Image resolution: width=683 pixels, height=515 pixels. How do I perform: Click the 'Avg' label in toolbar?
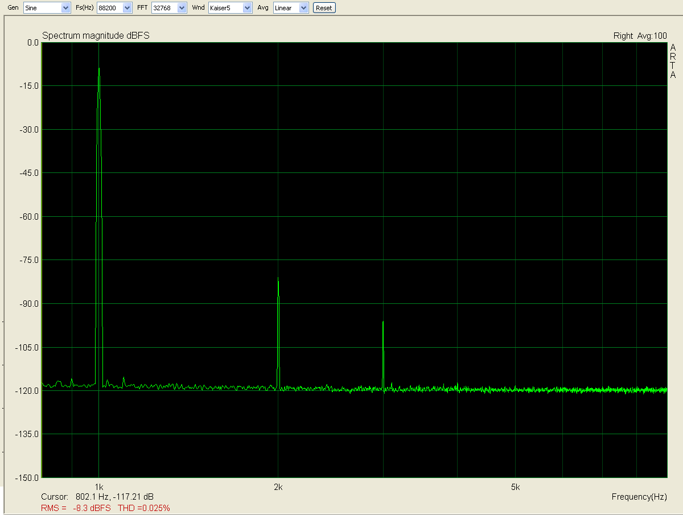tap(263, 8)
